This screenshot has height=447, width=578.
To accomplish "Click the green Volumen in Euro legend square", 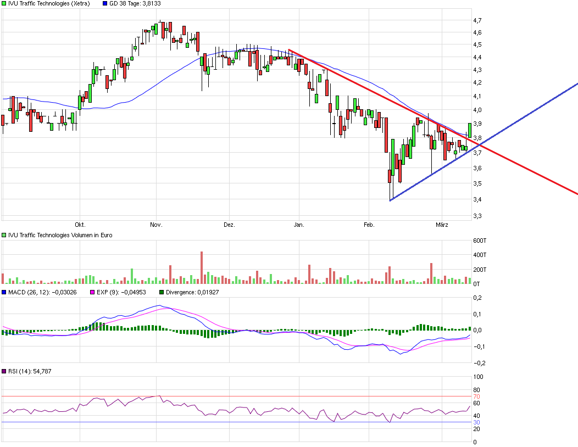I will 4,235.
